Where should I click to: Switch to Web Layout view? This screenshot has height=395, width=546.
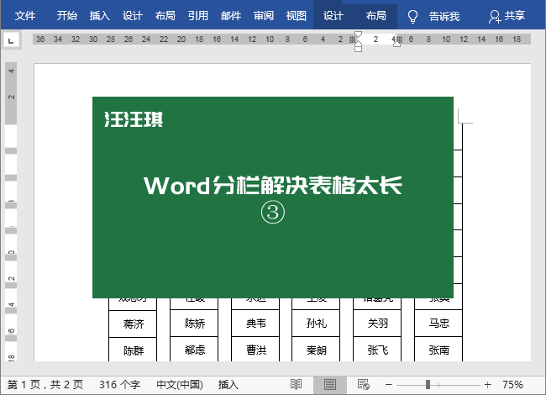(364, 384)
